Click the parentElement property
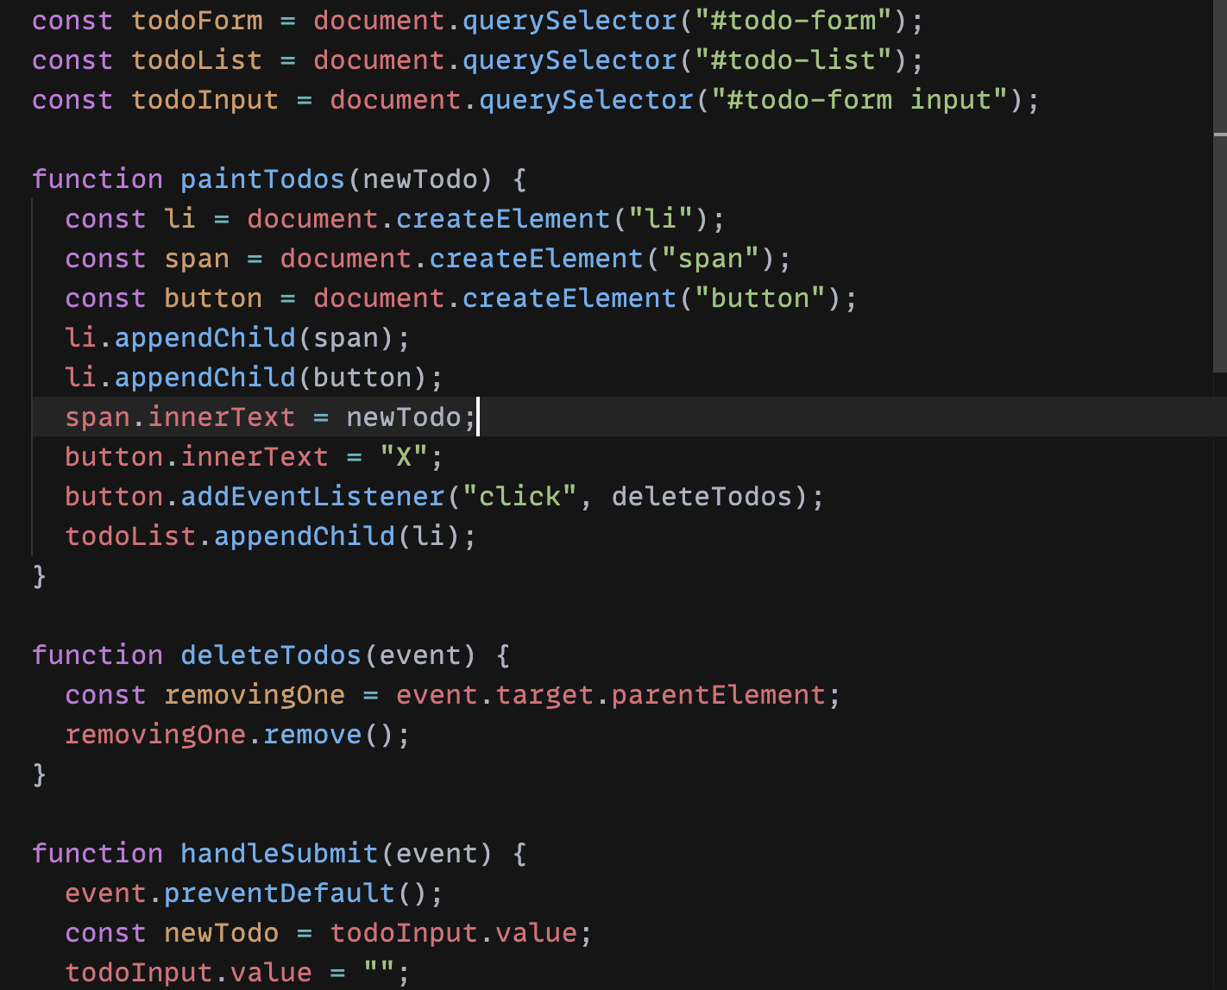 click(718, 695)
